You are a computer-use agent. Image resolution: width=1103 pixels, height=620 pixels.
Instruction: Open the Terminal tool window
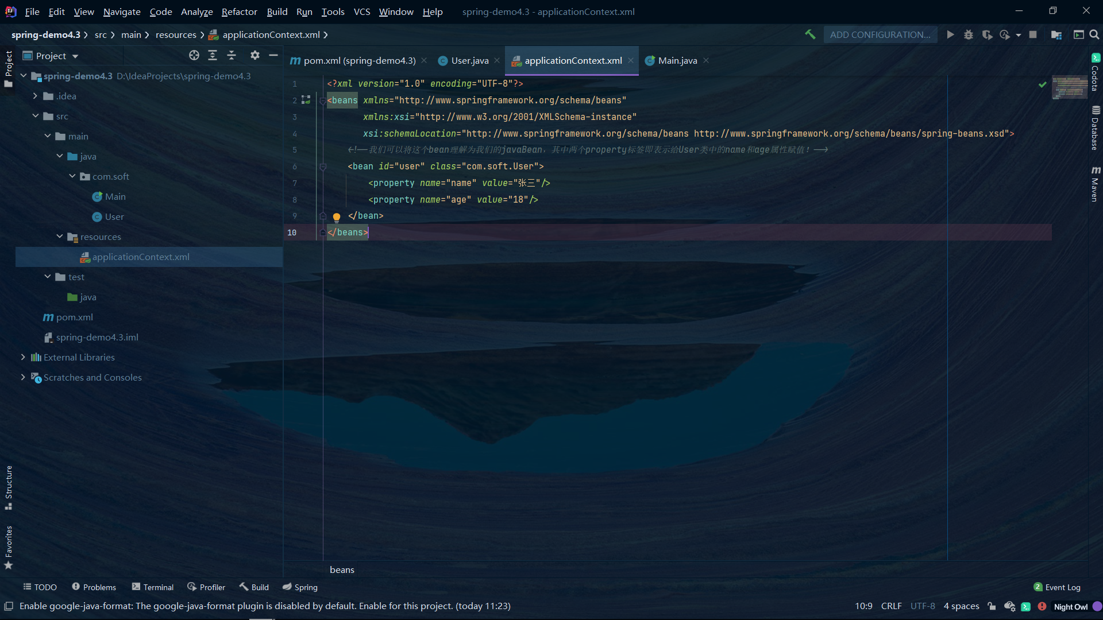click(152, 587)
